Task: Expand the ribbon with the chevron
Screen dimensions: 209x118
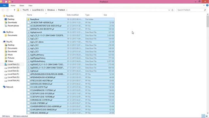Action: [204, 5]
